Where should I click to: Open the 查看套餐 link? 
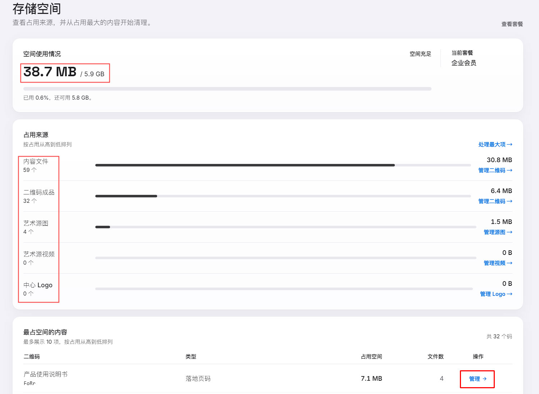(x=512, y=24)
